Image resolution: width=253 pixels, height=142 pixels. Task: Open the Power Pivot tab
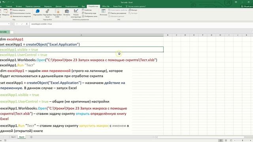(117, 6)
